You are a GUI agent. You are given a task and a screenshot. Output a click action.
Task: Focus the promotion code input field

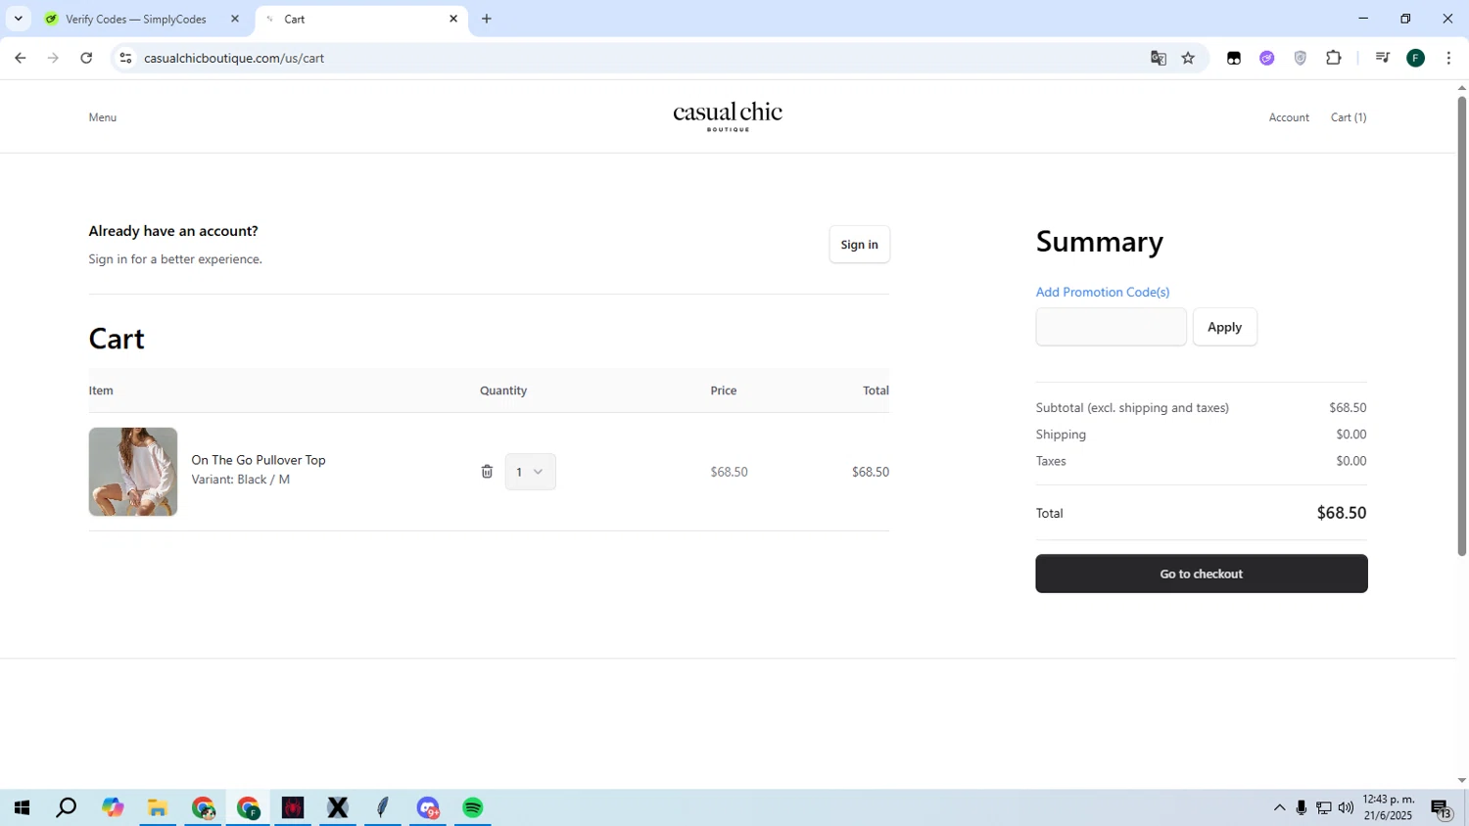click(x=1111, y=327)
